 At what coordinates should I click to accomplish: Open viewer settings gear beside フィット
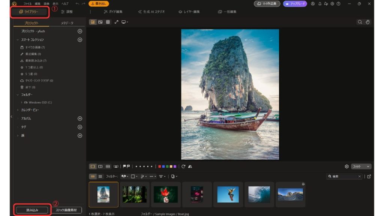346,166
